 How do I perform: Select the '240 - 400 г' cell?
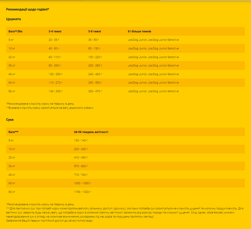(95, 74)
